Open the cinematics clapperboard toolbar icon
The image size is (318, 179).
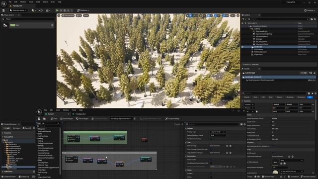click(48, 10)
